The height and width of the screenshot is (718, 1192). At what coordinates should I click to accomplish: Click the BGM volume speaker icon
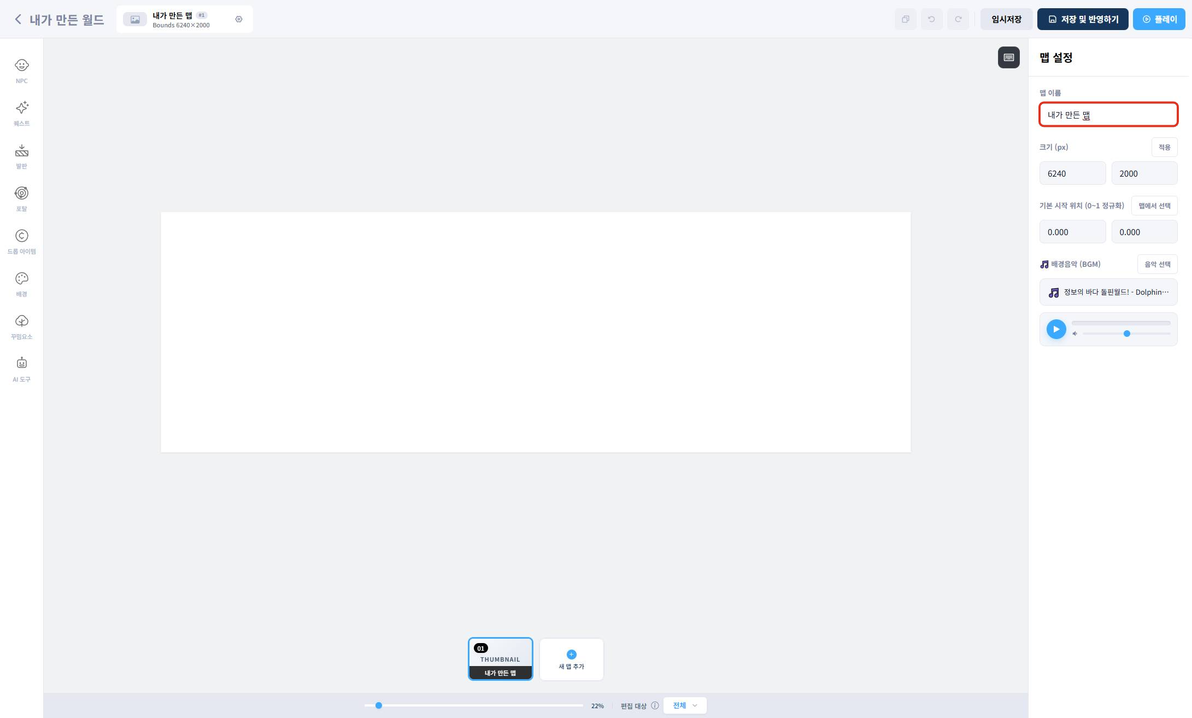point(1074,334)
